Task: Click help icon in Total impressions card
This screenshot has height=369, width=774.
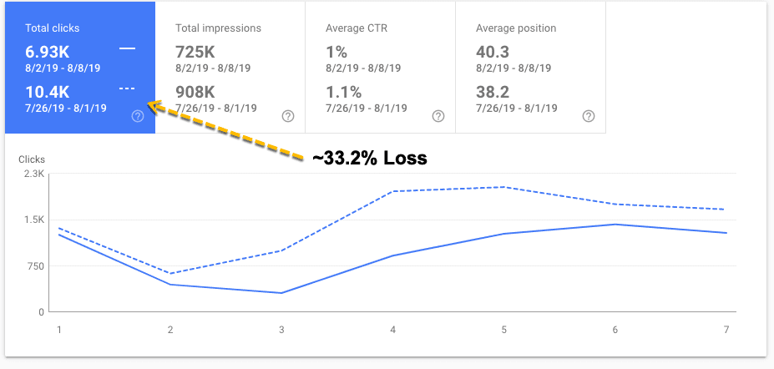Action: coord(288,116)
